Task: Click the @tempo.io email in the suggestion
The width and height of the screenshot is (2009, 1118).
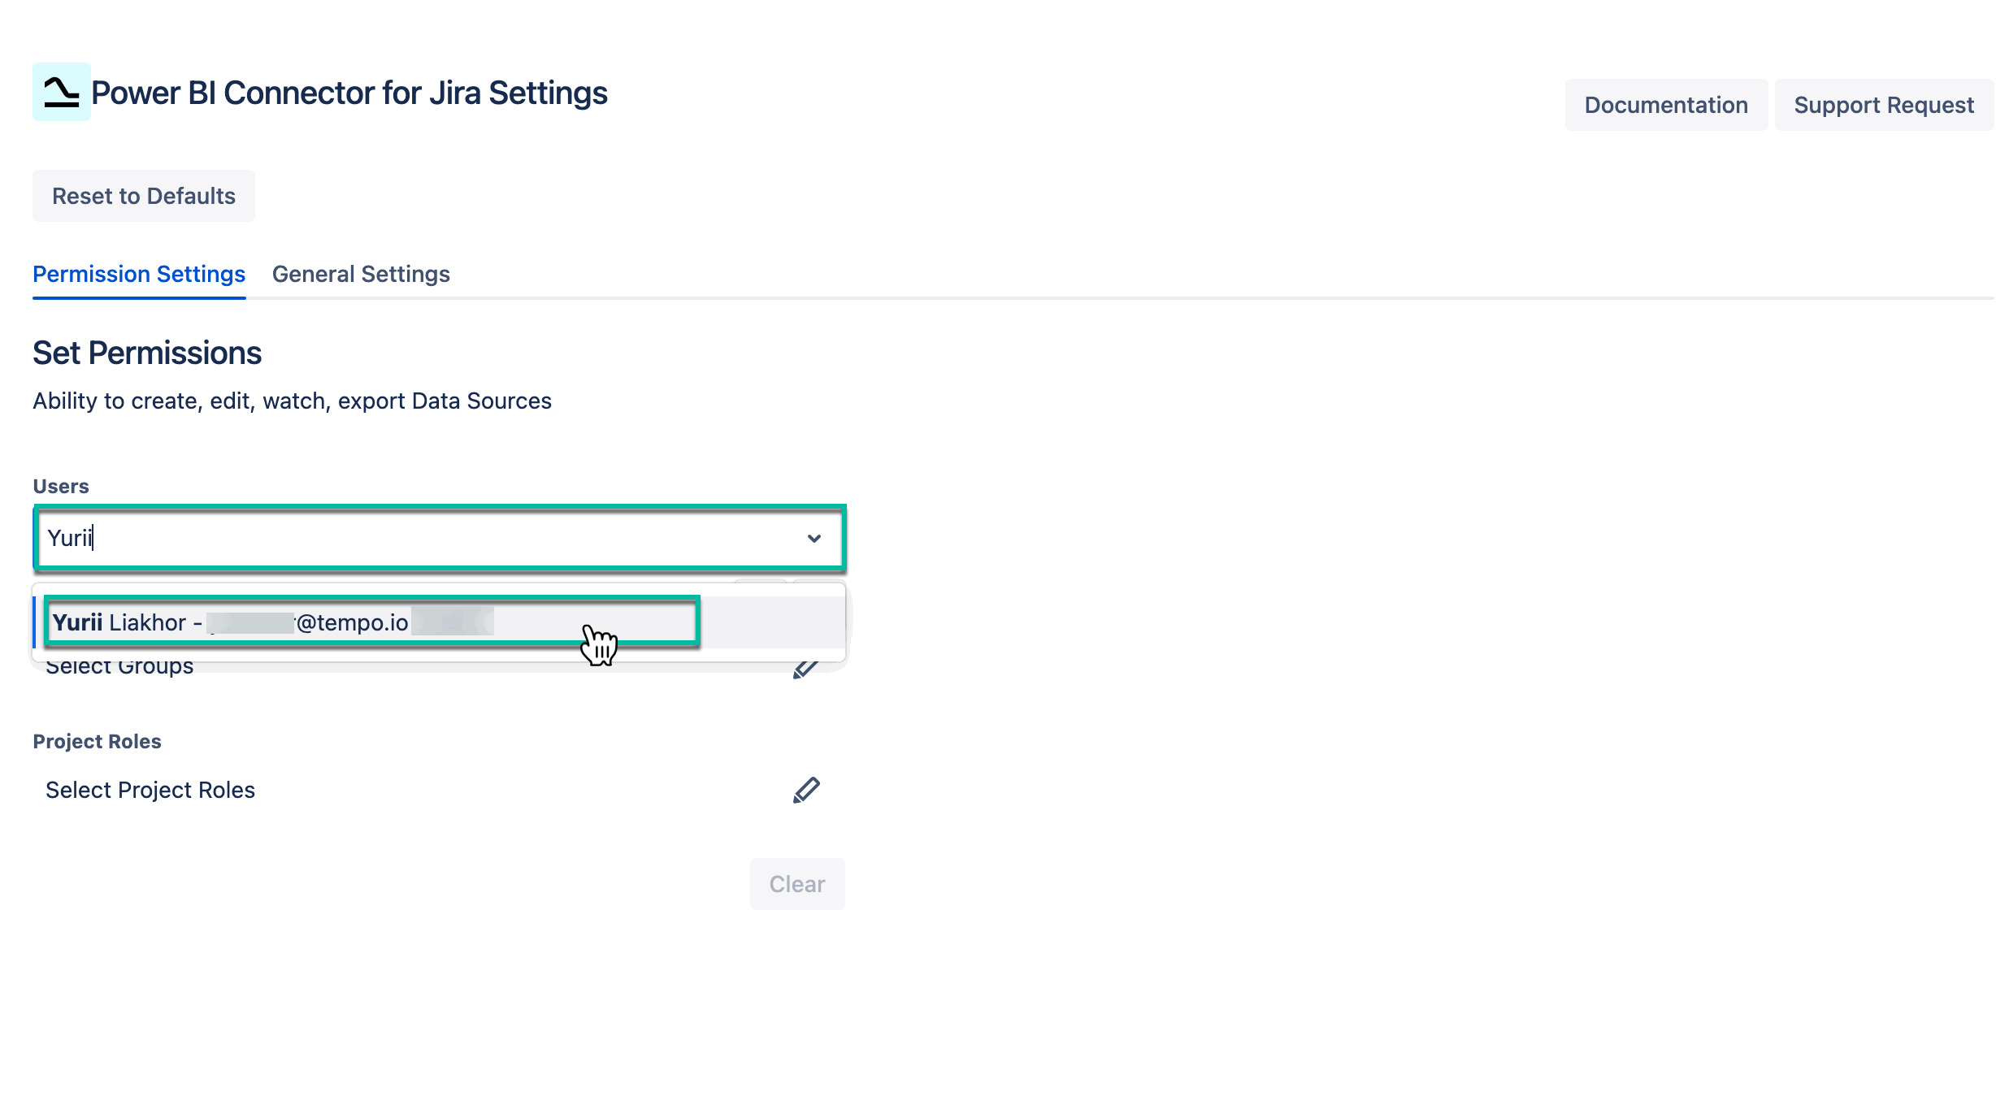Action: tap(352, 622)
